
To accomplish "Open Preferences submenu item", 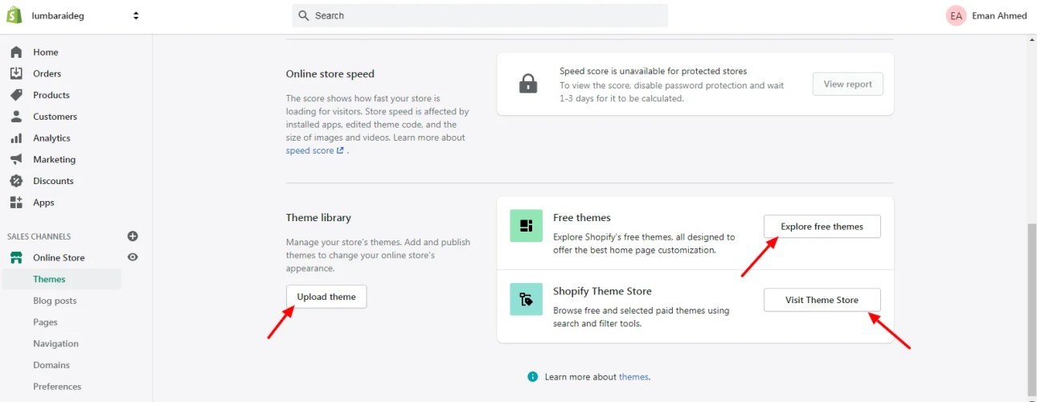I will tap(57, 387).
